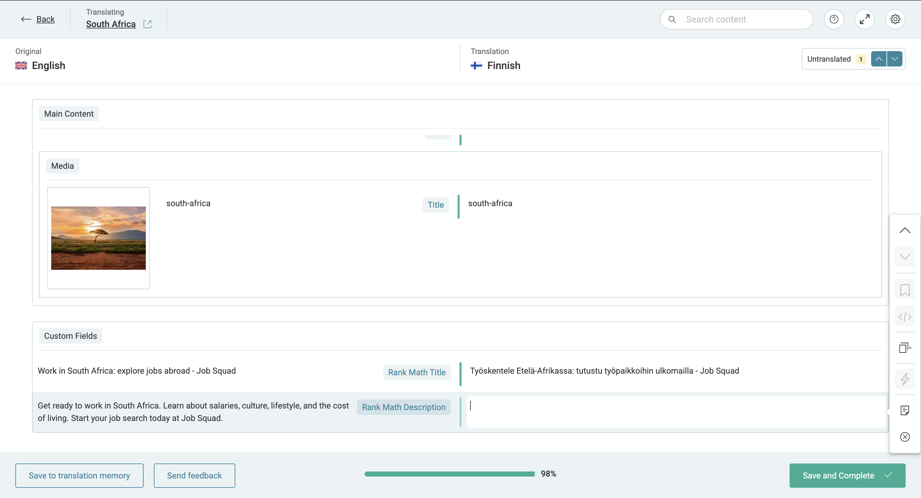Move up with side toolbar chevron
The height and width of the screenshot is (498, 921).
pos(905,230)
